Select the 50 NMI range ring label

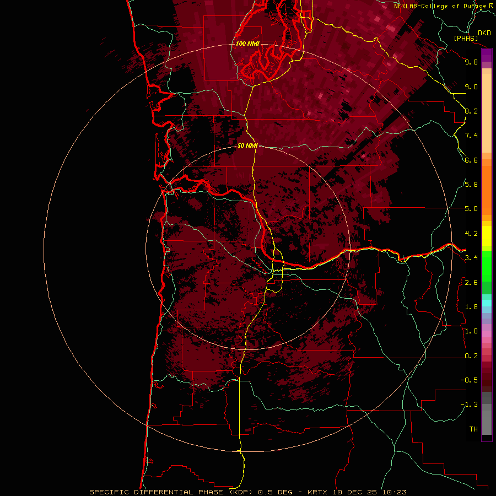tap(247, 145)
